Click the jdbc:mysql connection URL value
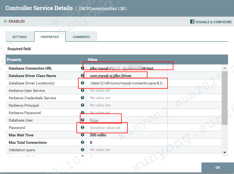234x174 pixels. [121, 68]
